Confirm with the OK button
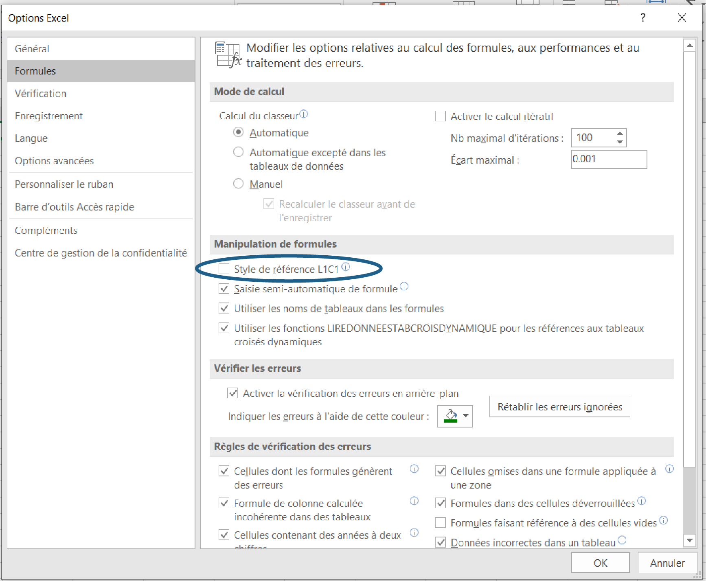706x581 pixels. (601, 563)
